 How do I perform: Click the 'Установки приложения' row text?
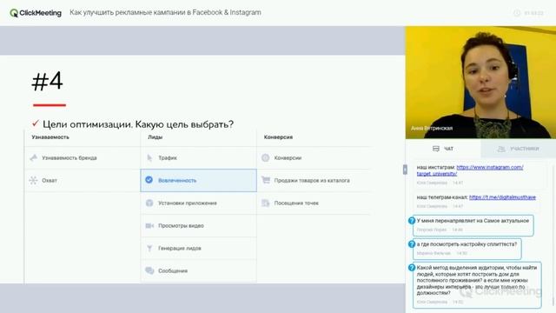point(188,203)
